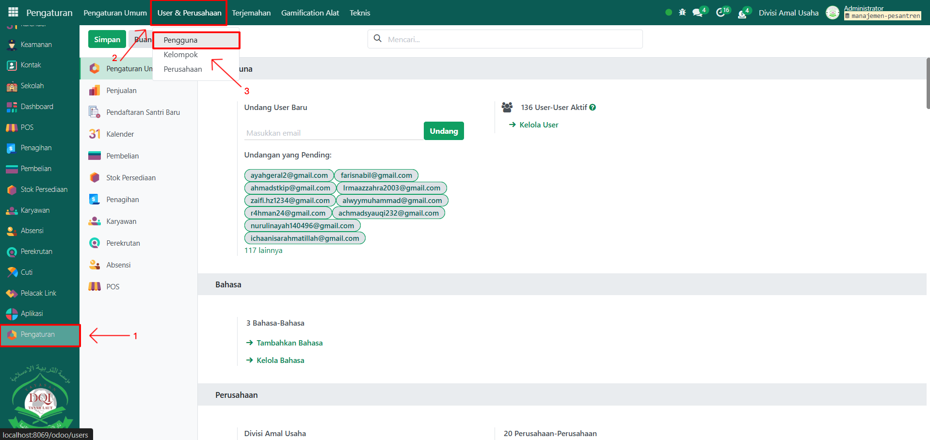Choose Kelompok in the dropdown menu

click(180, 55)
